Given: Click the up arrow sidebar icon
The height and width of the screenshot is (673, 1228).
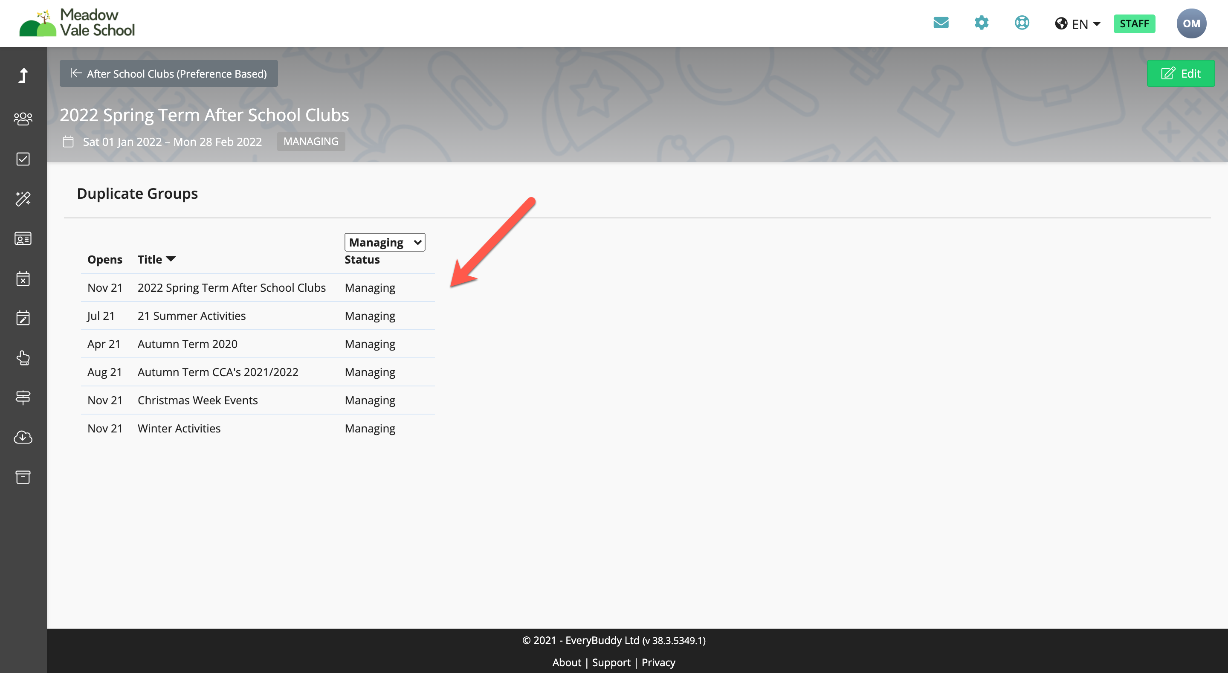Looking at the screenshot, I should click(x=23, y=75).
